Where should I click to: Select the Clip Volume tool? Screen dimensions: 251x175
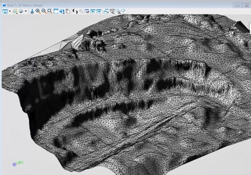coord(112,12)
